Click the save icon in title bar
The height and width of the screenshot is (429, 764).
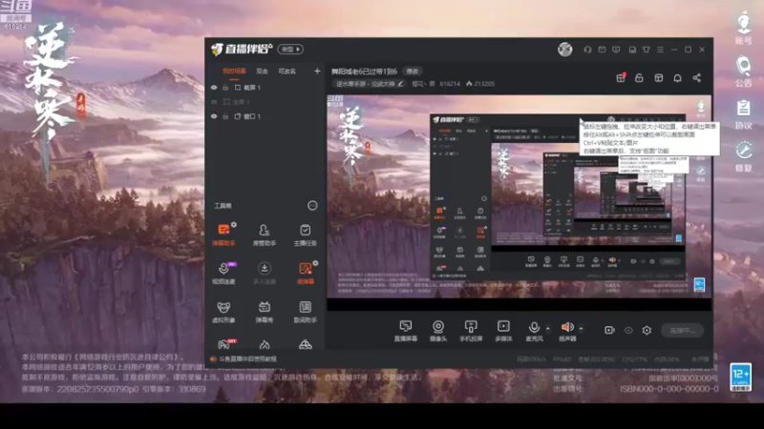[632, 50]
